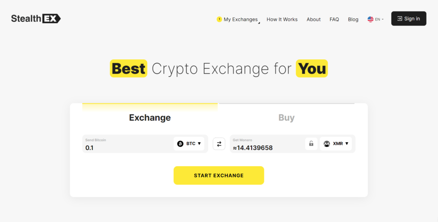The width and height of the screenshot is (438, 222).
Task: Click the swap currencies arrows icon
Action: [x=219, y=144]
